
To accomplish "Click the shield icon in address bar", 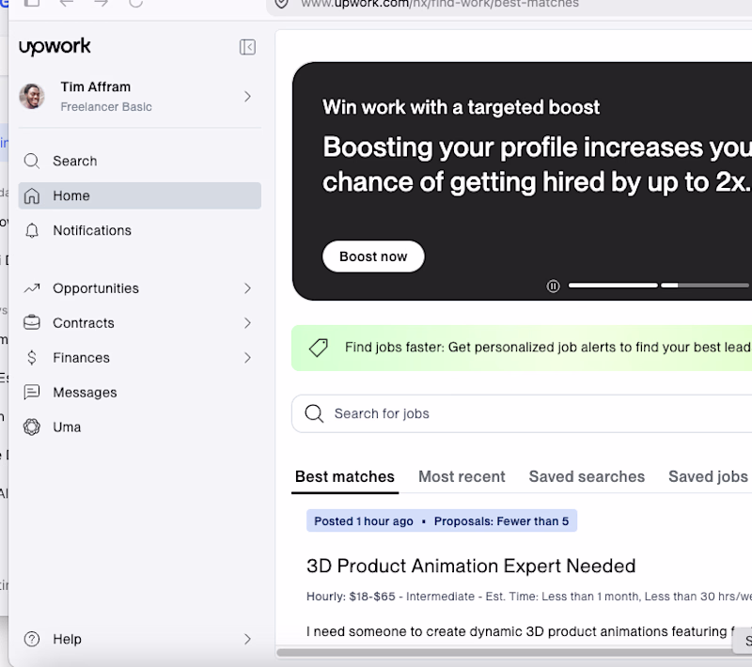I will pyautogui.click(x=282, y=4).
